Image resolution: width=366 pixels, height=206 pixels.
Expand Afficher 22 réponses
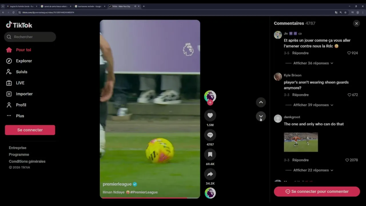point(313,170)
